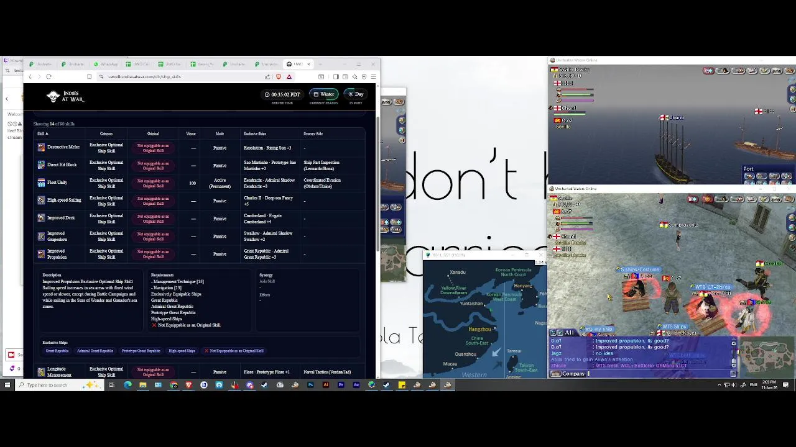Viewport: 796px width, 447px height.
Task: Sort by the Category column header
Action: [106, 133]
